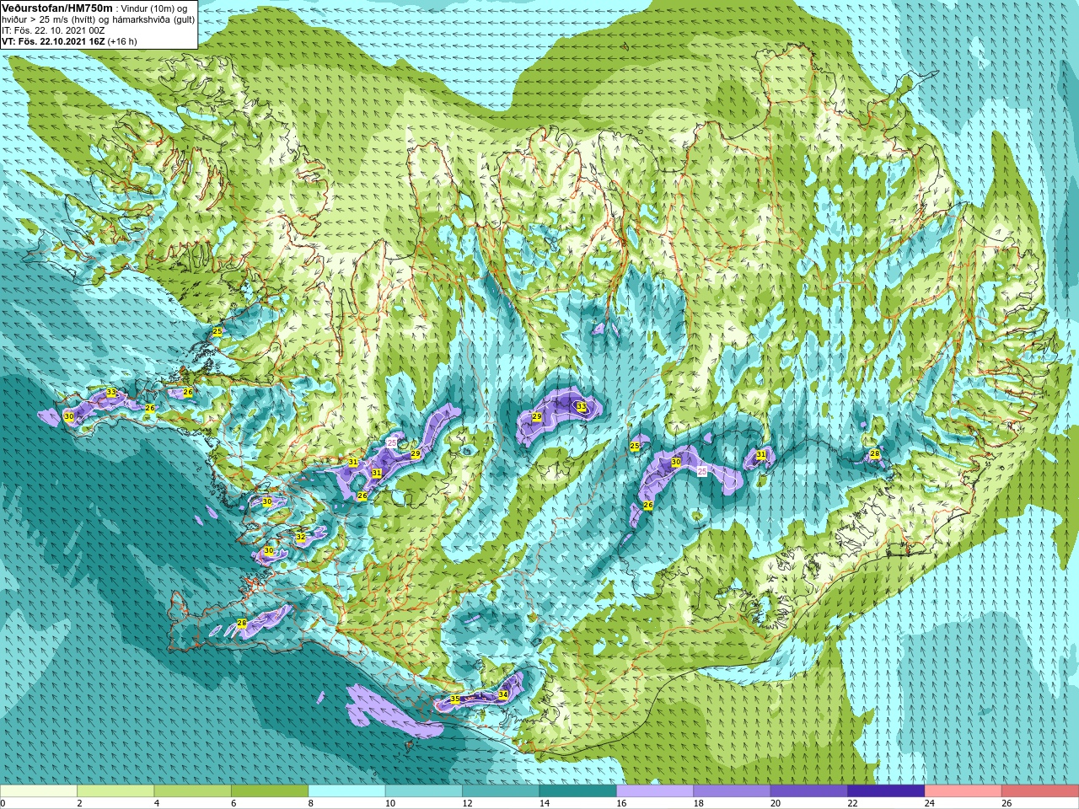This screenshot has height=809, width=1079.
Task: Click the legend scale number "12"
Action: [467, 804]
